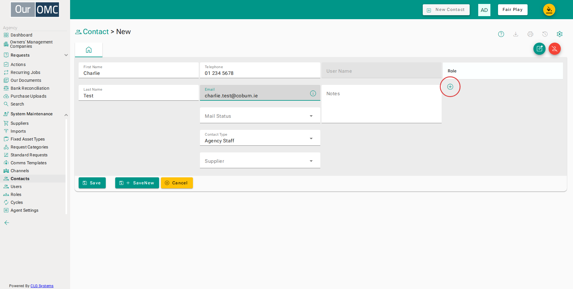Open the settings gear icon

coord(560,34)
